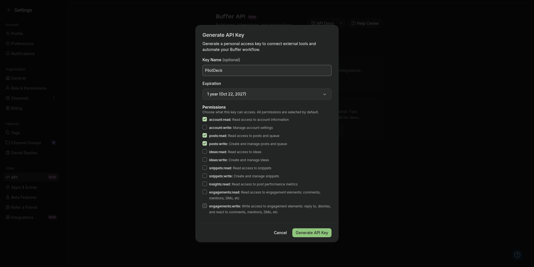
Task: Tick the insights:read checkbox
Action: (205, 184)
